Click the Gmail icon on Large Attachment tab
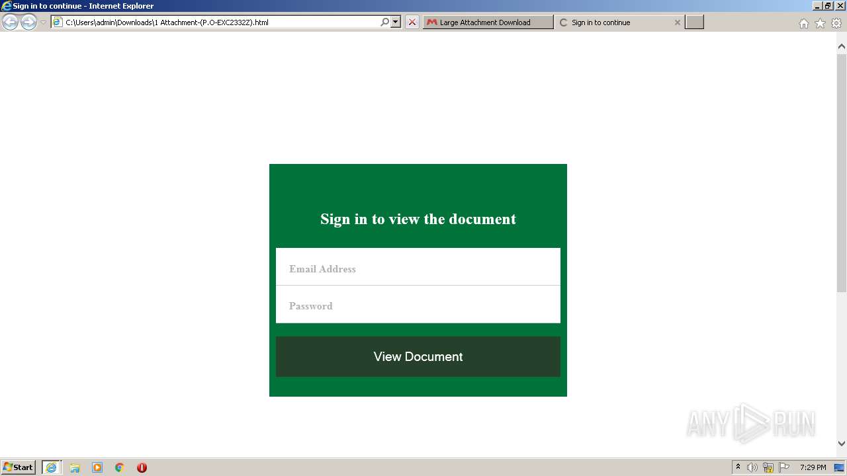Viewport: 847px width, 476px height. coord(432,22)
